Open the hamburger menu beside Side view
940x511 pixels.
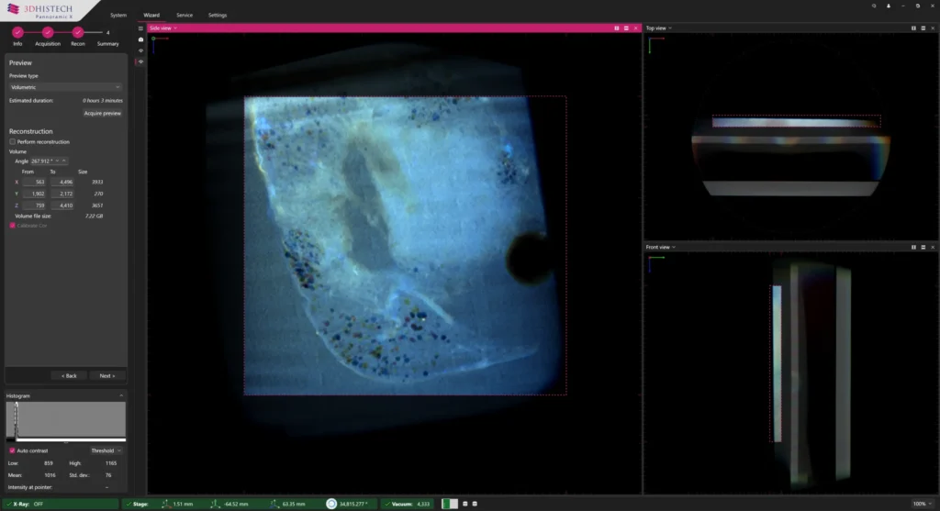140,28
